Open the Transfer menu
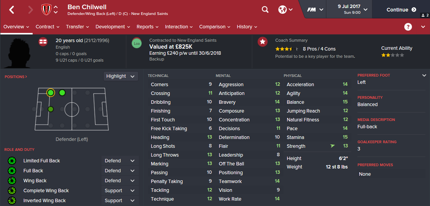 (x=77, y=27)
